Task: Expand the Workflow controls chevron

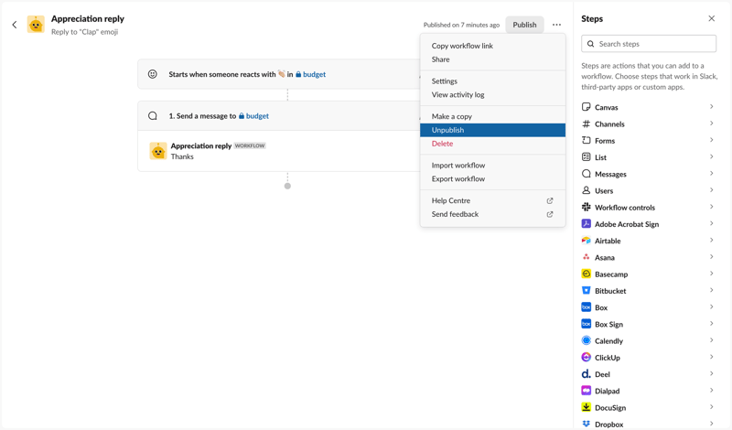Action: coord(712,207)
